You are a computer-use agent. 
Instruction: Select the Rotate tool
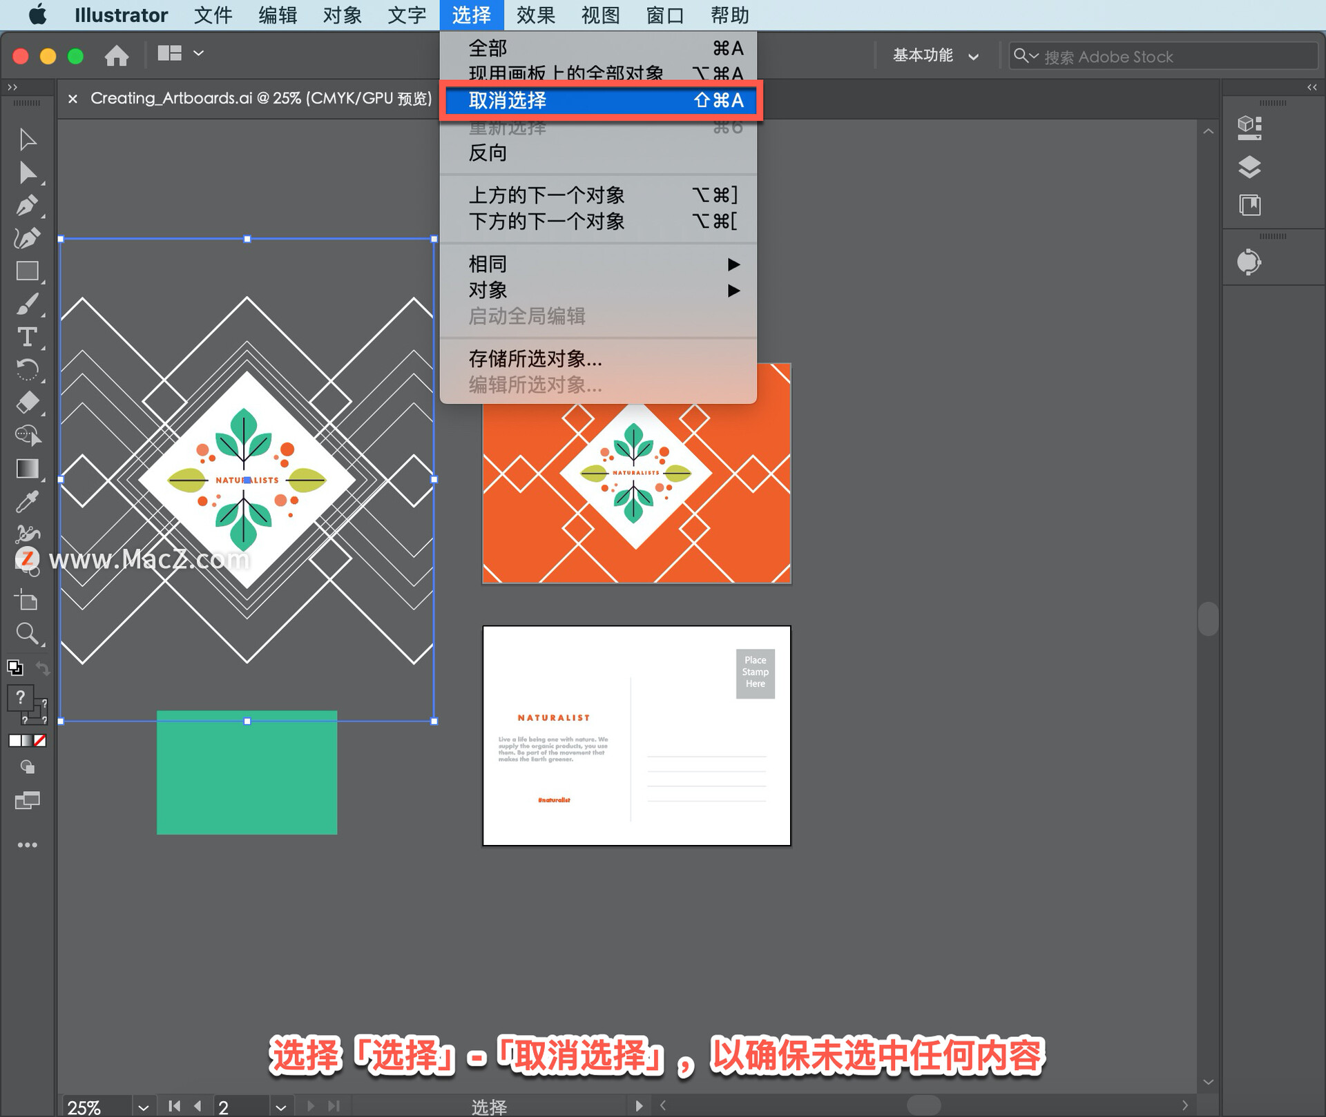click(x=27, y=369)
